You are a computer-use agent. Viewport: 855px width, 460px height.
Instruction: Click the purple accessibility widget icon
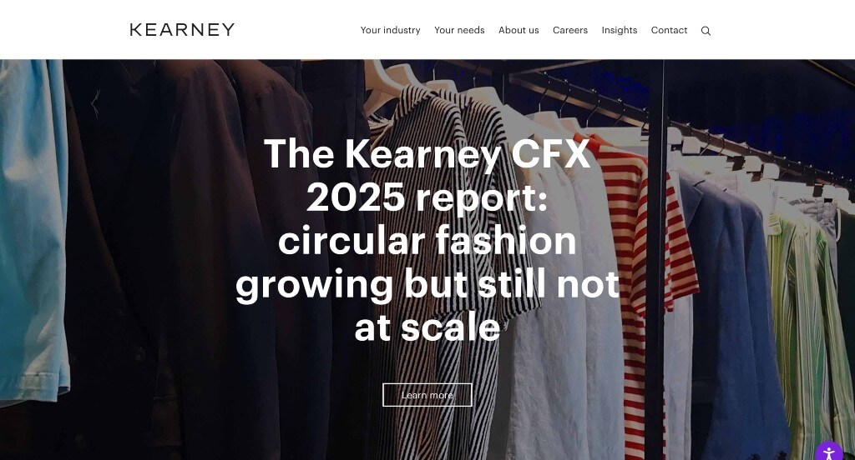click(829, 453)
